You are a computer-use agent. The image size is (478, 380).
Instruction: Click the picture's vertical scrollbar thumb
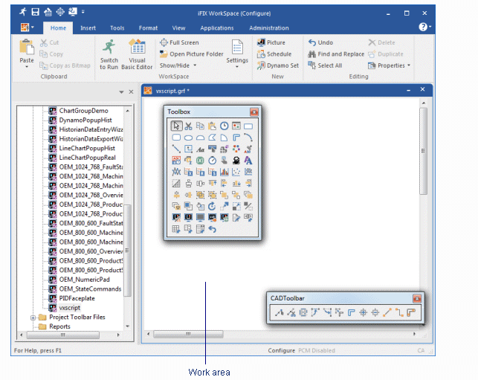(x=423, y=151)
